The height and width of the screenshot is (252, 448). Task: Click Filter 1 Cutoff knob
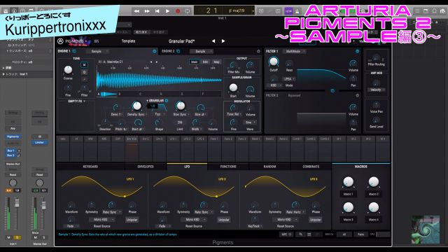click(274, 62)
